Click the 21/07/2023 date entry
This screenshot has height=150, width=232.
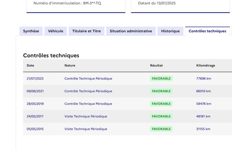tap(35, 79)
